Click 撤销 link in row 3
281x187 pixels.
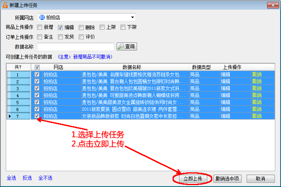257,88
